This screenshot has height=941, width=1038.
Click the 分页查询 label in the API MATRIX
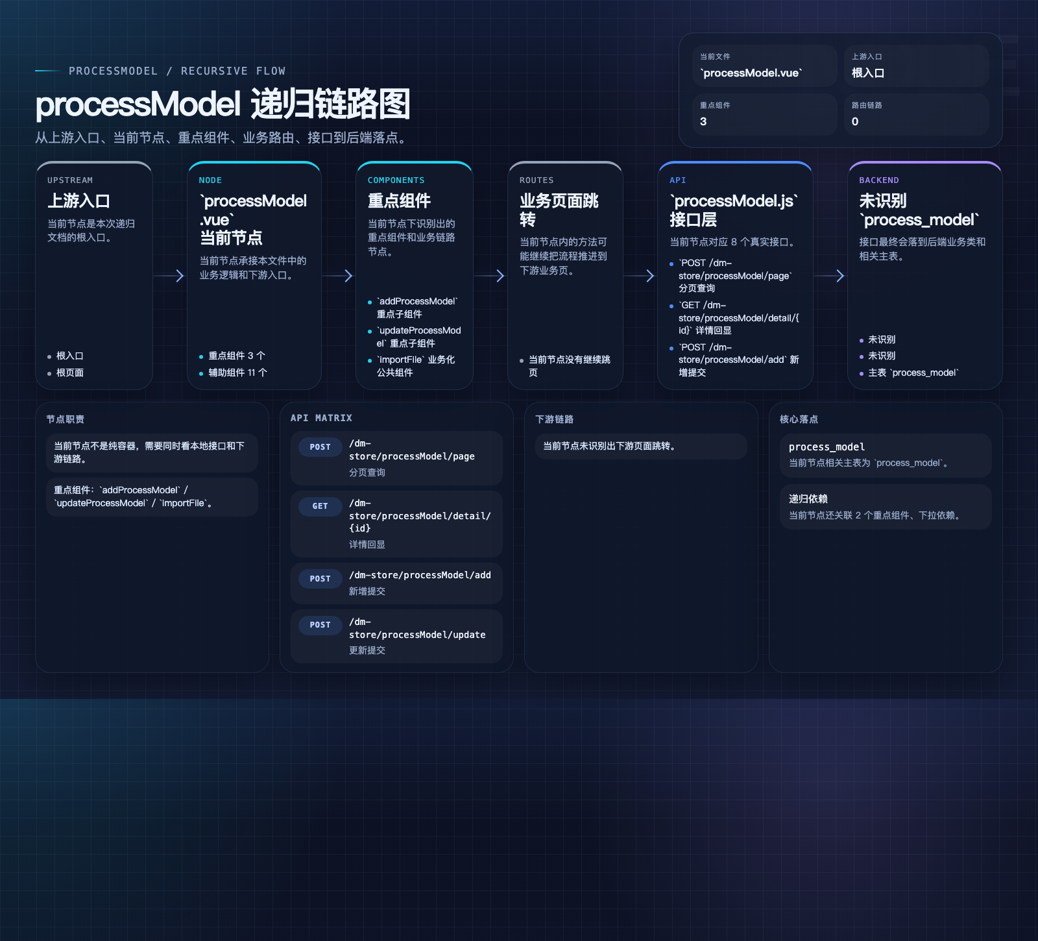pyautogui.click(x=367, y=472)
